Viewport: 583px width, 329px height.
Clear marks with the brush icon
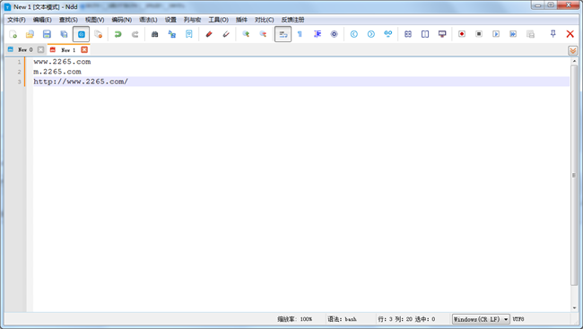[226, 34]
